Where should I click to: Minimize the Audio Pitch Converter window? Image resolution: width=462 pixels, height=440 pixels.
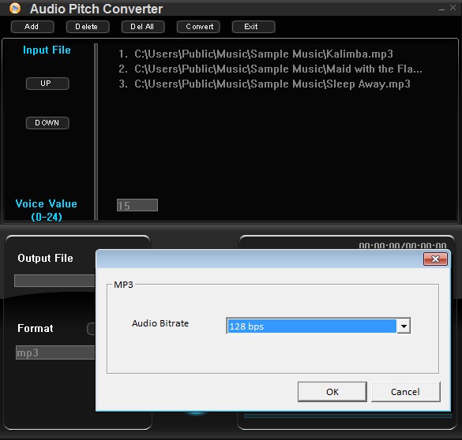[441, 9]
